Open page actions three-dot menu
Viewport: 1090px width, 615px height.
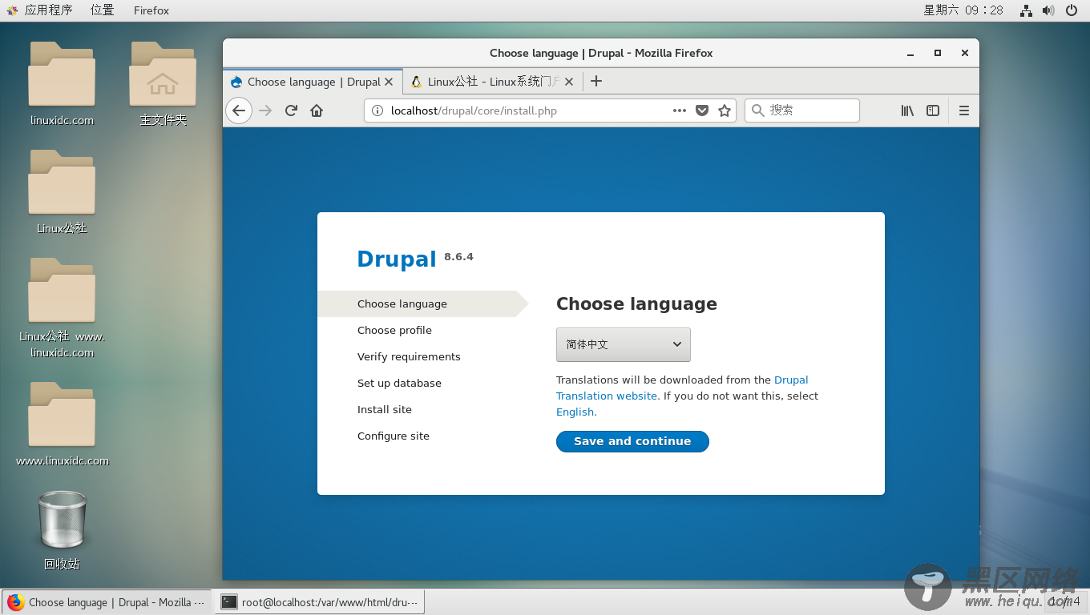[x=679, y=111]
